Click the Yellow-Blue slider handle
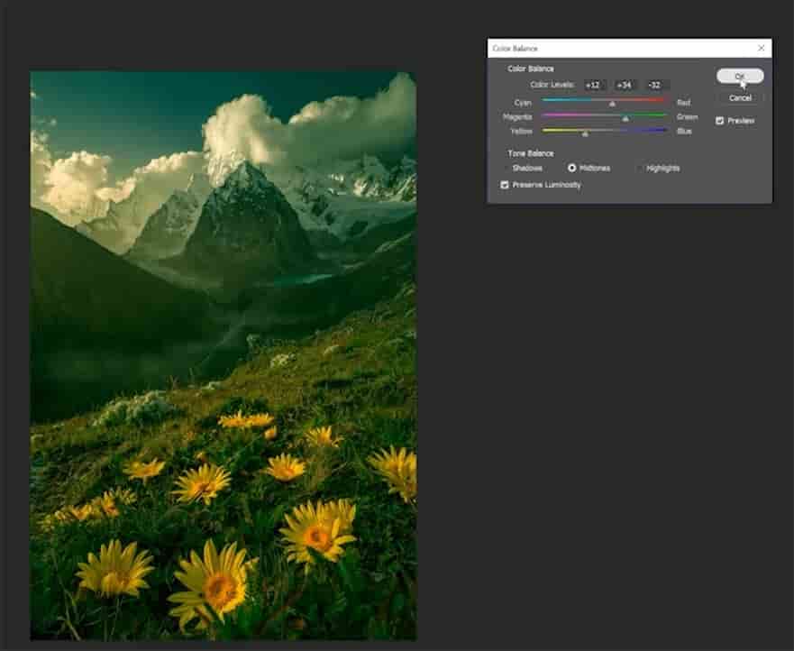 pos(585,133)
